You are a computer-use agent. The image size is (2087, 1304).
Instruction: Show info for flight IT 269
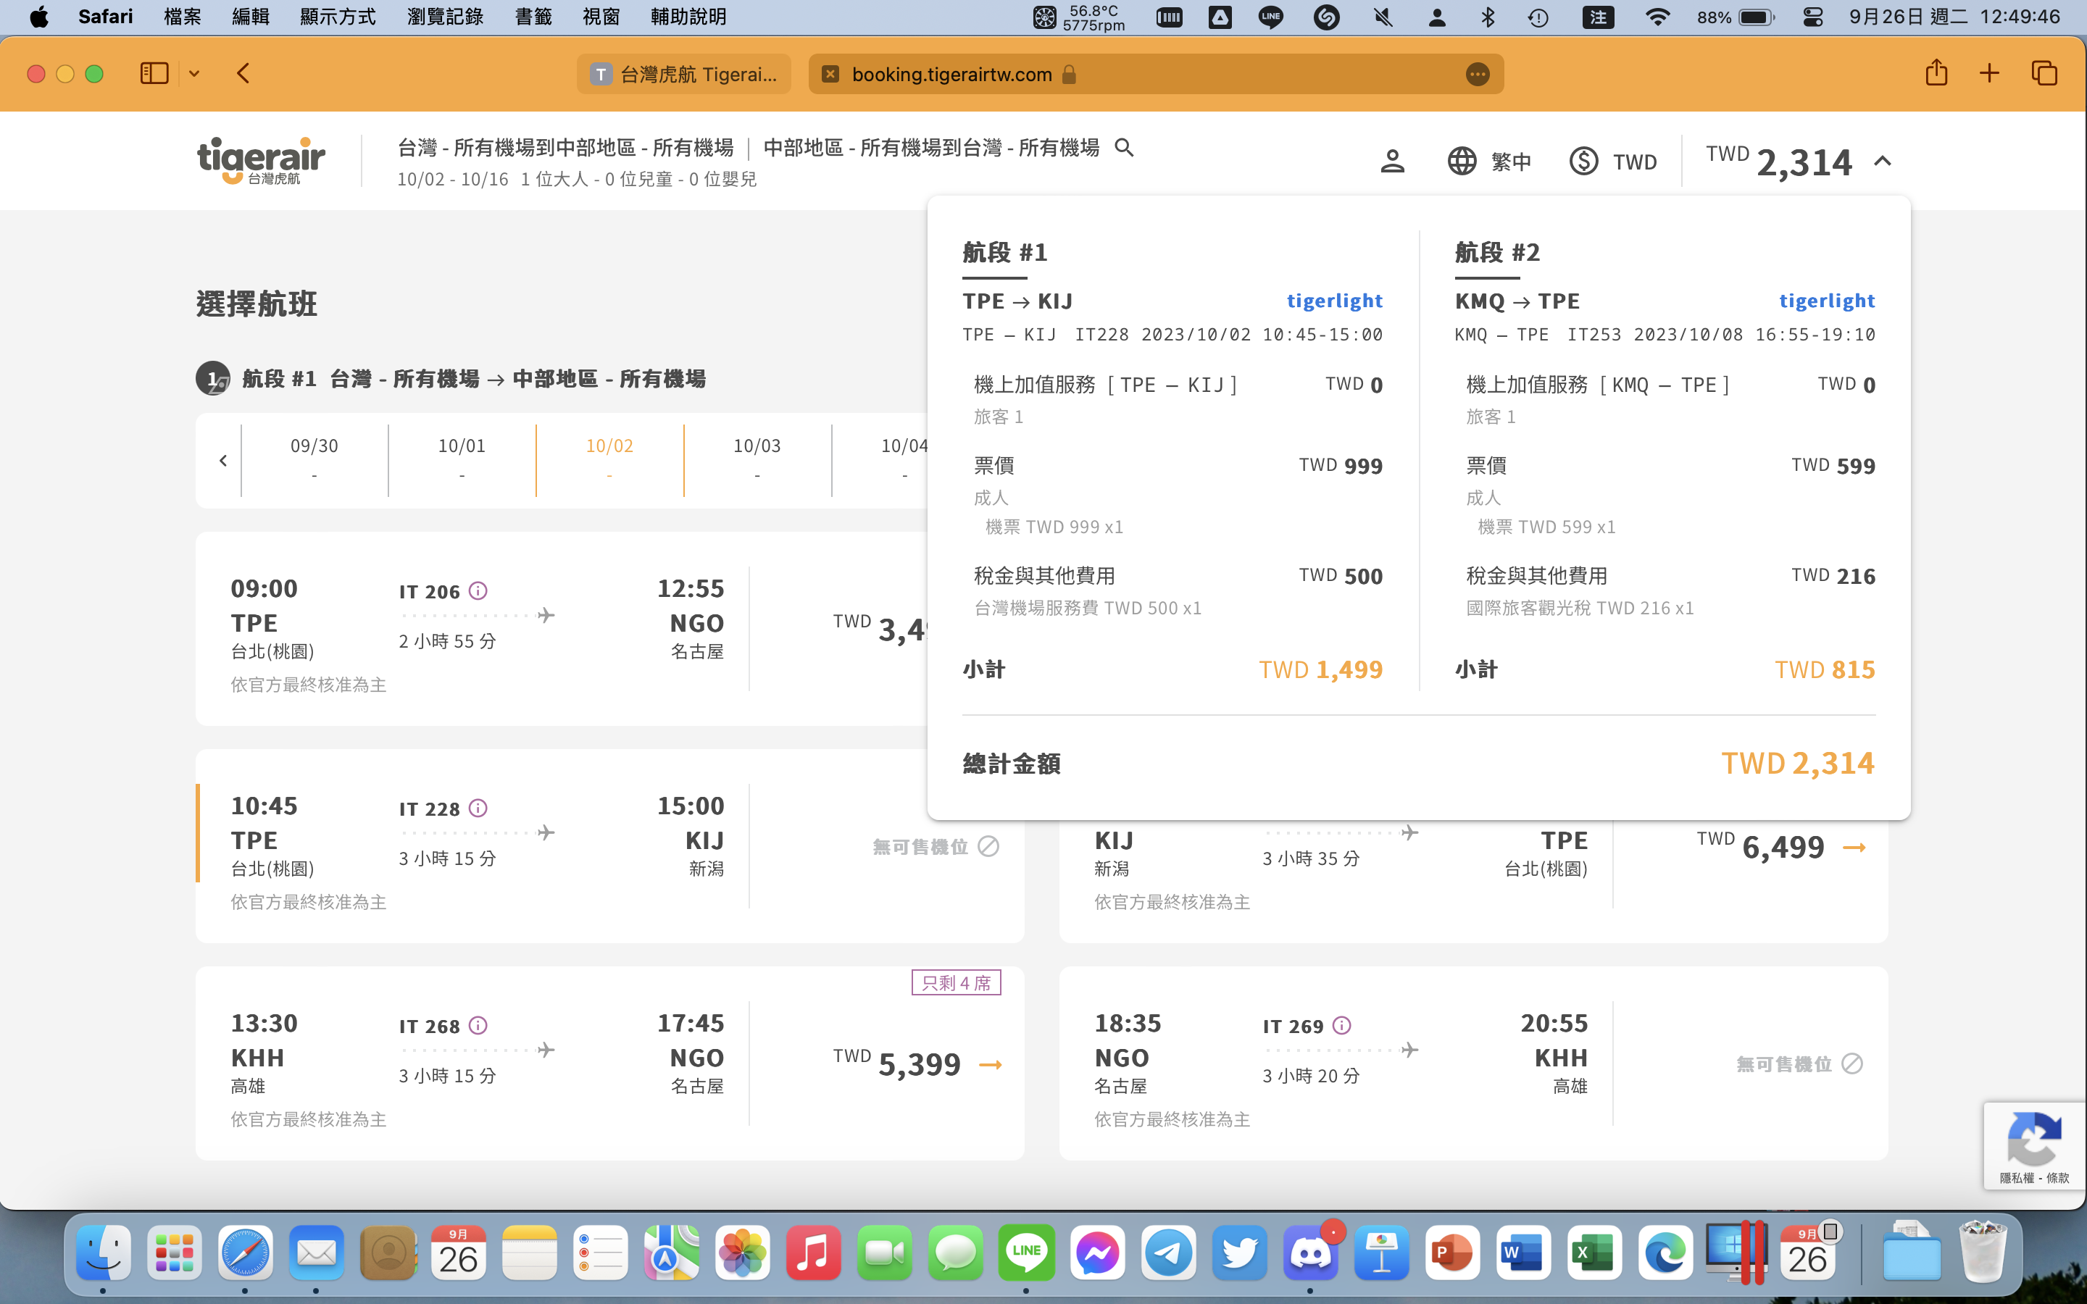pyautogui.click(x=1342, y=1025)
